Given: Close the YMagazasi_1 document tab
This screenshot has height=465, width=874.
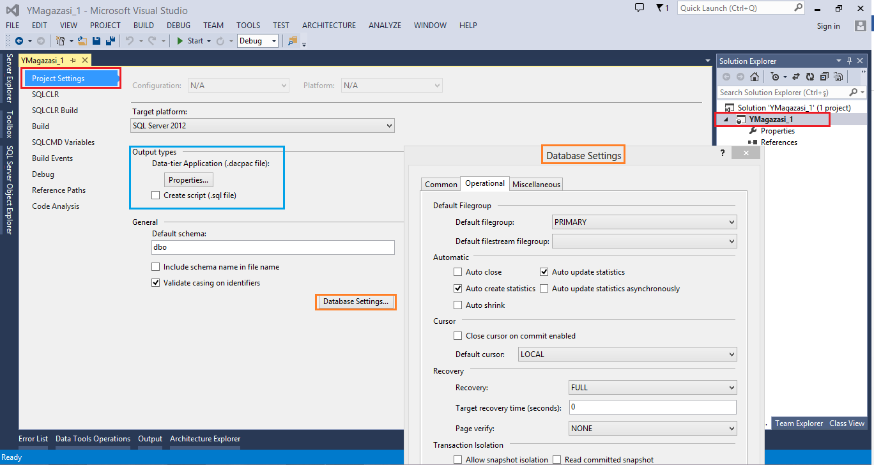Looking at the screenshot, I should point(84,60).
